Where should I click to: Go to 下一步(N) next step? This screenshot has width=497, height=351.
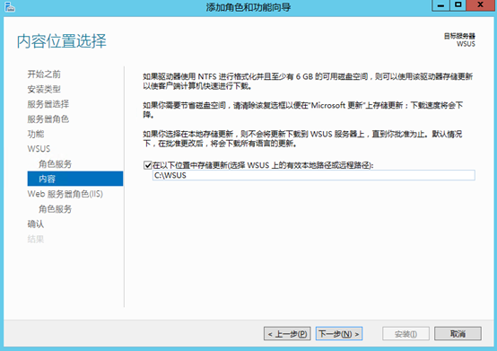pos(339,334)
